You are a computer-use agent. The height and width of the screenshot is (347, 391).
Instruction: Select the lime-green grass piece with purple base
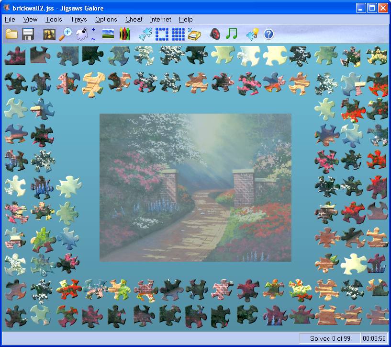43,240
